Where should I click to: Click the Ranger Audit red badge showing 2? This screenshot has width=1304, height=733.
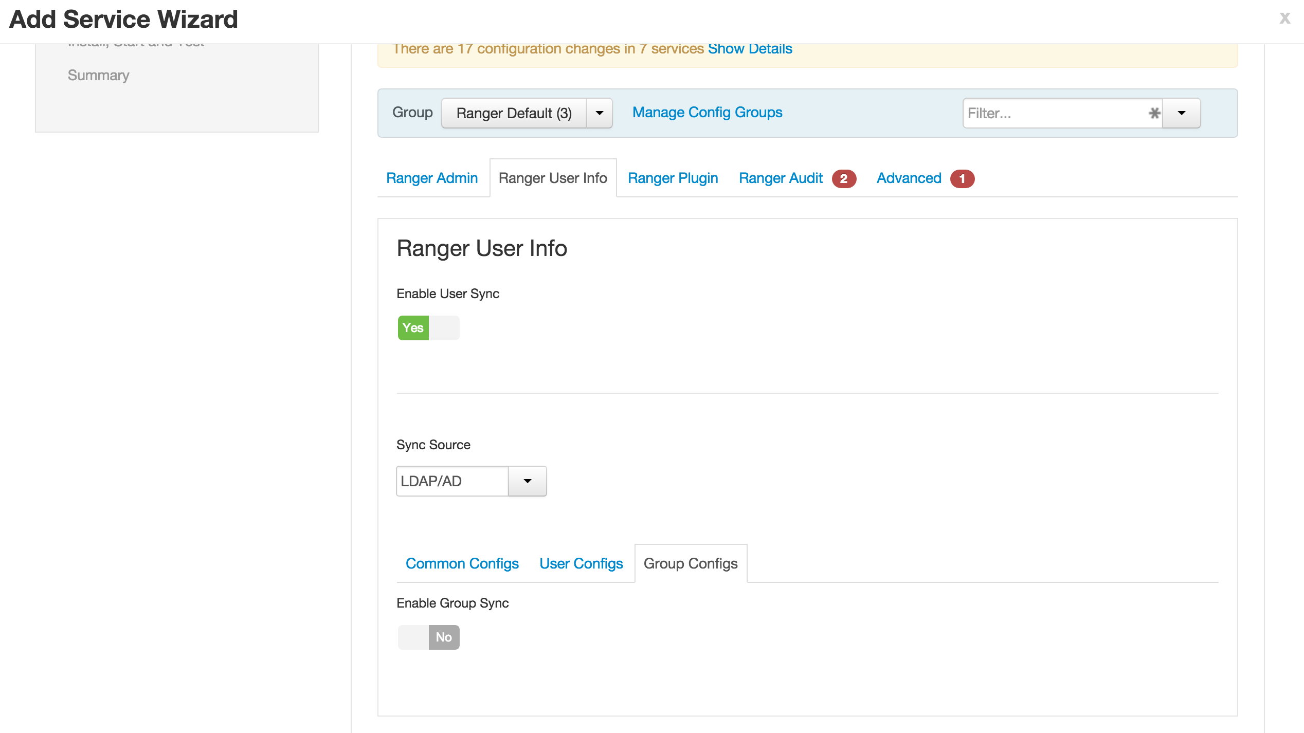[843, 179]
